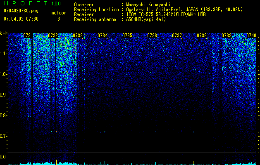Select the Ogata-vill. Akita-Pref. JAPAN location text
Screen dimensions: 260x165
click(x=184, y=9)
